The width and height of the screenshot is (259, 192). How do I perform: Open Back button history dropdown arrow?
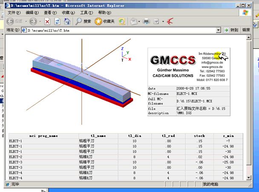(26, 22)
